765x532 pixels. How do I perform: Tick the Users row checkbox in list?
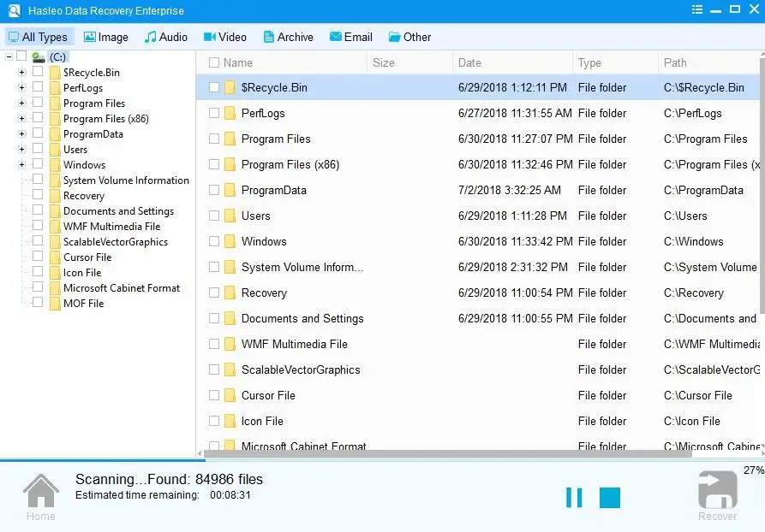point(213,216)
